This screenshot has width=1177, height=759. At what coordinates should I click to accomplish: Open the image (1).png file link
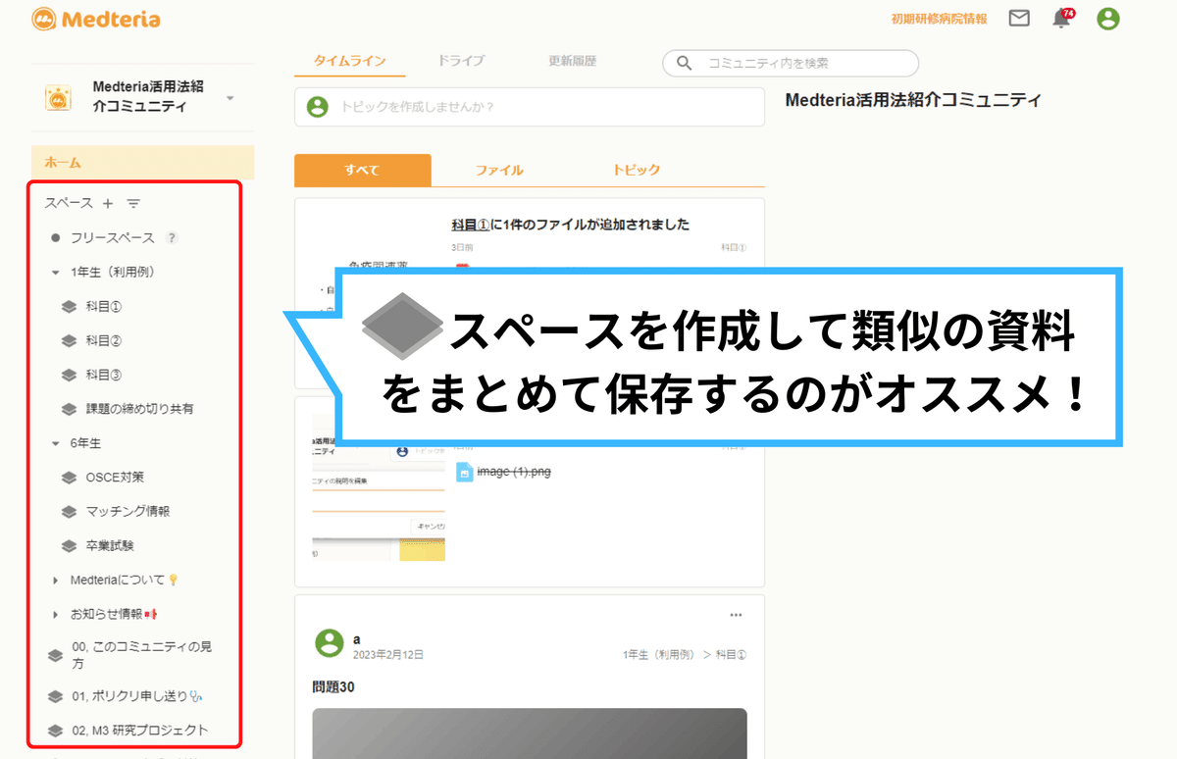coord(514,472)
